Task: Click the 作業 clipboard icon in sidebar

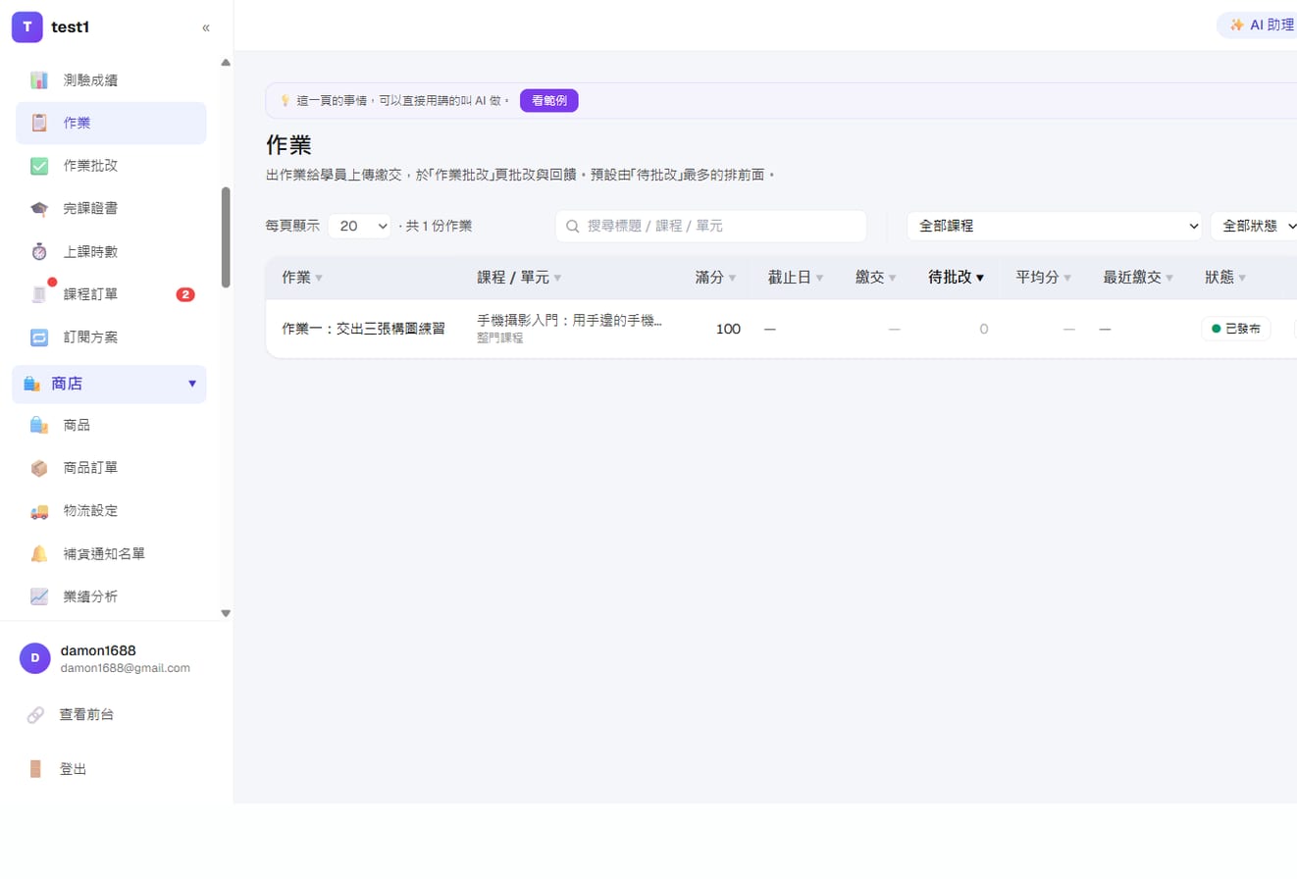Action: 39,123
